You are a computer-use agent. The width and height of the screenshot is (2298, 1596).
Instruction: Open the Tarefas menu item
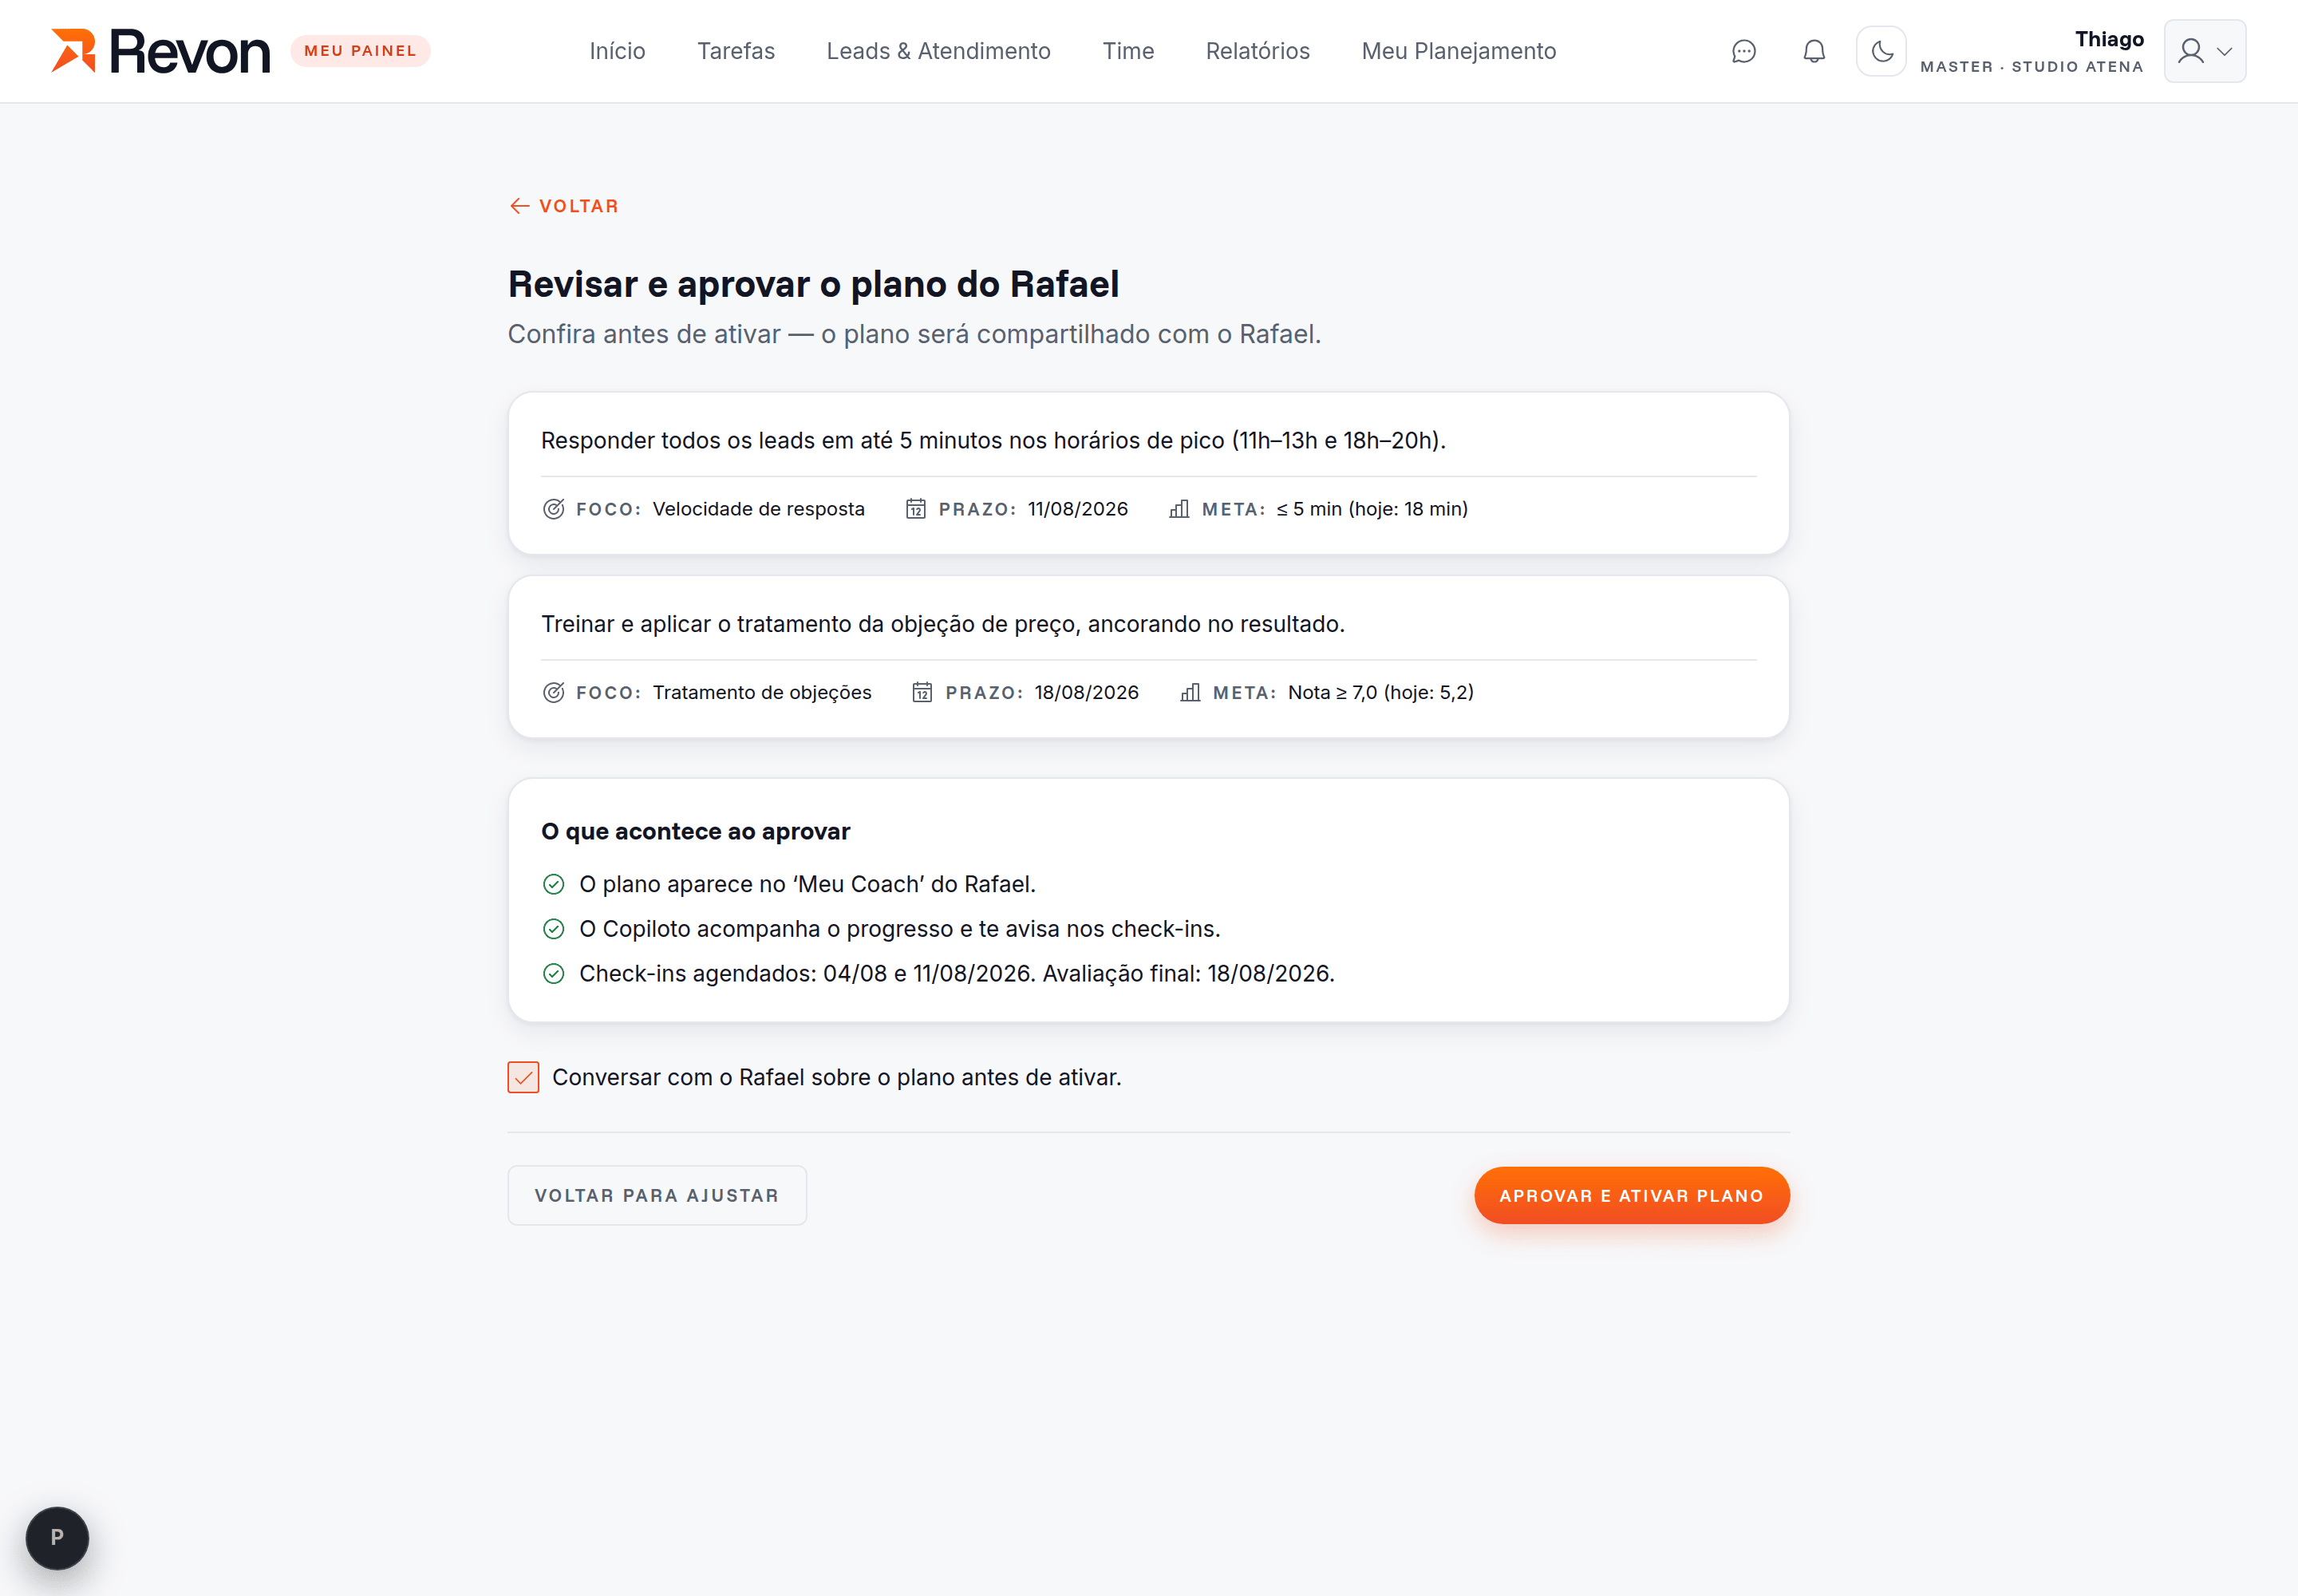coord(736,51)
